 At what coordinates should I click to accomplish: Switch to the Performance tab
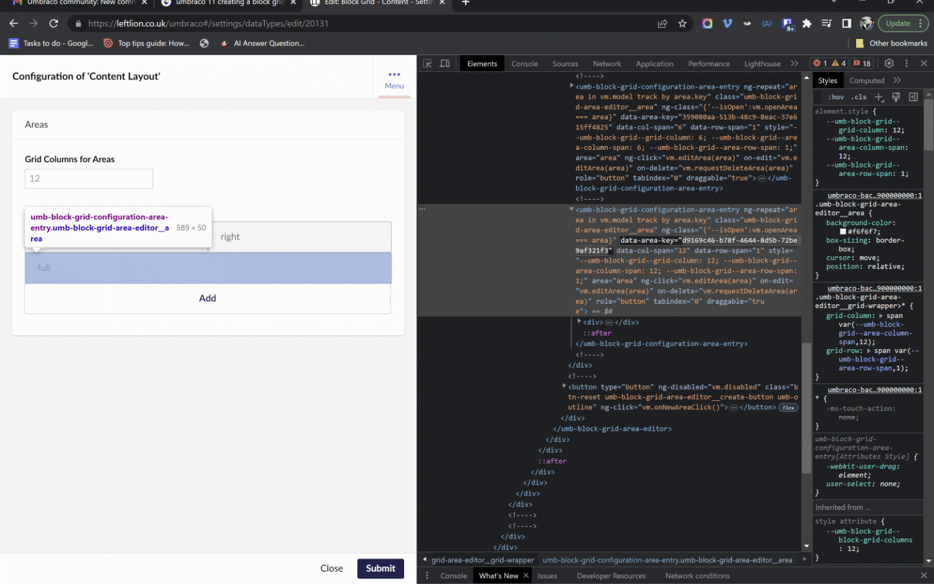(x=708, y=64)
